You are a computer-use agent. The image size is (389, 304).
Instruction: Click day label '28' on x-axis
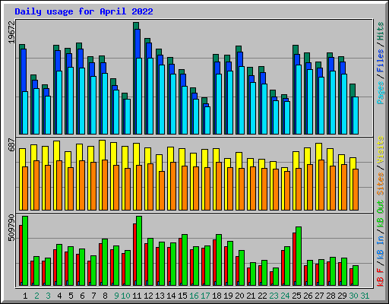click(x=330, y=296)
